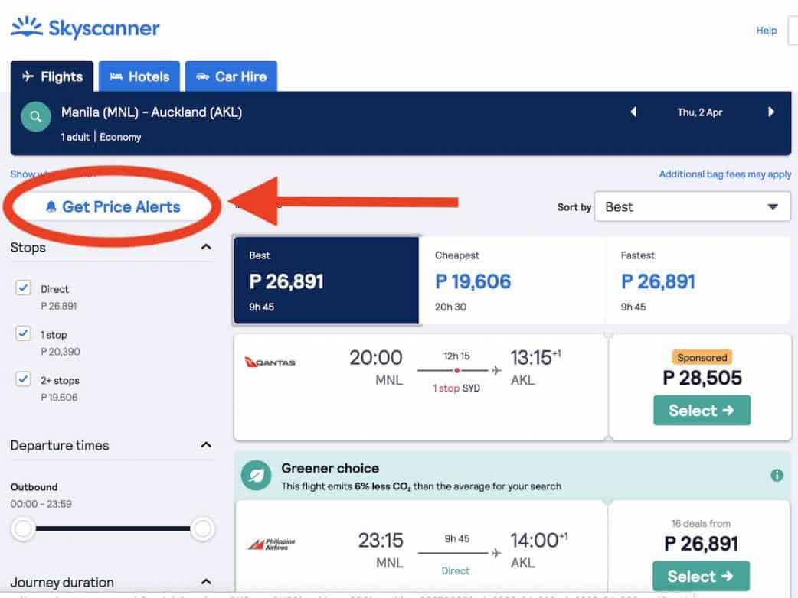This screenshot has height=598, width=798.
Task: Select the Qantas P 28,505 flight
Action: pos(701,411)
